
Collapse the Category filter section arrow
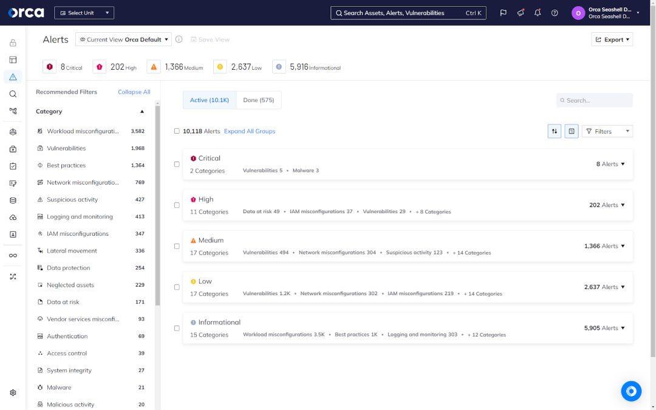pos(142,112)
